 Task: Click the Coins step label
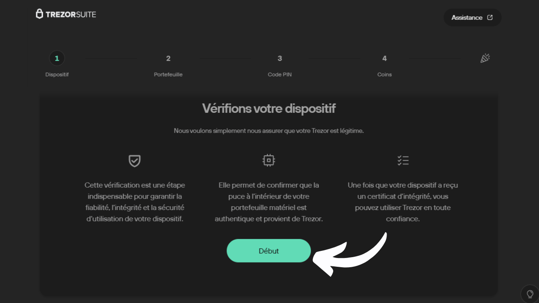(x=384, y=74)
